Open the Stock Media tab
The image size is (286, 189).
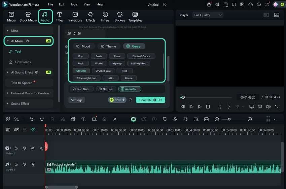28,17
